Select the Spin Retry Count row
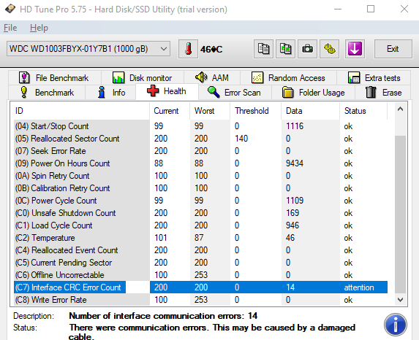Image resolution: width=419 pixels, height=340 pixels. [200, 176]
